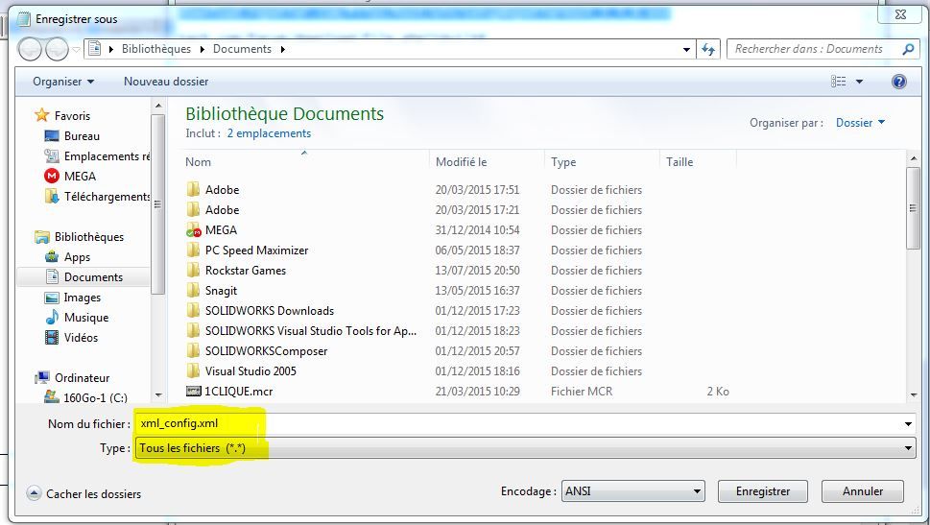Click the Nouveau dossier button

[x=166, y=82]
